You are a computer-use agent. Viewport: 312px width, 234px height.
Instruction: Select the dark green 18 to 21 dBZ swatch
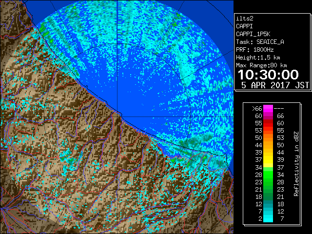pos(268,196)
